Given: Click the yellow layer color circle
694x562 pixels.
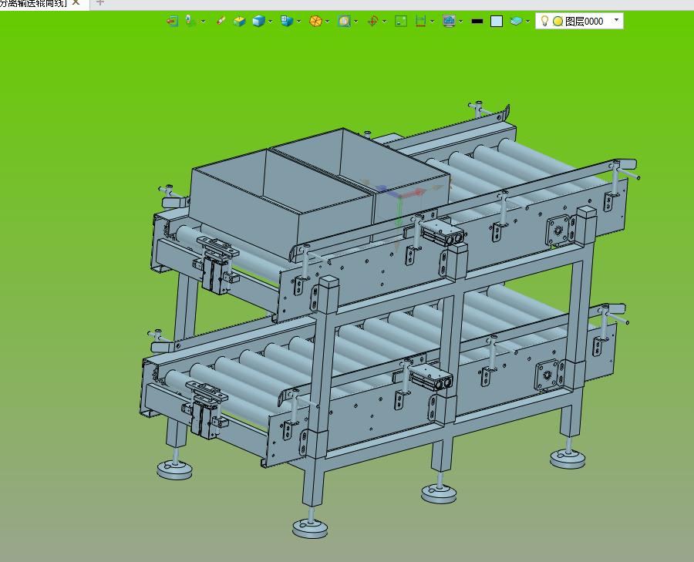Looking at the screenshot, I should click(x=558, y=22).
